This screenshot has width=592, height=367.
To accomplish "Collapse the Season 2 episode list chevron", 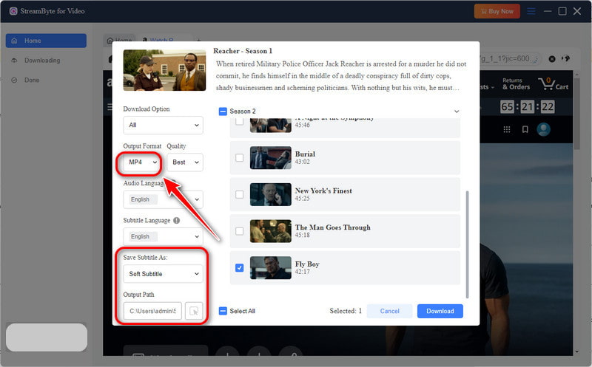I will point(457,112).
